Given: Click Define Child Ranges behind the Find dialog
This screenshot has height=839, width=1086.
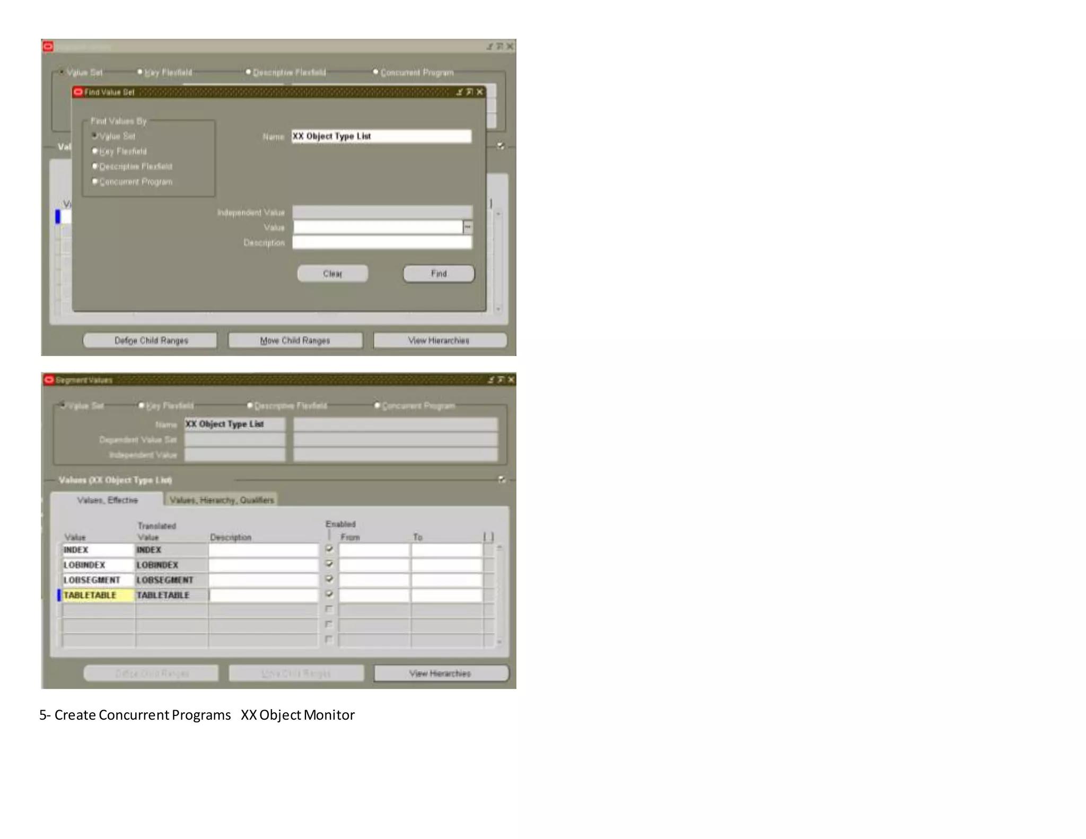Looking at the screenshot, I should coord(151,340).
